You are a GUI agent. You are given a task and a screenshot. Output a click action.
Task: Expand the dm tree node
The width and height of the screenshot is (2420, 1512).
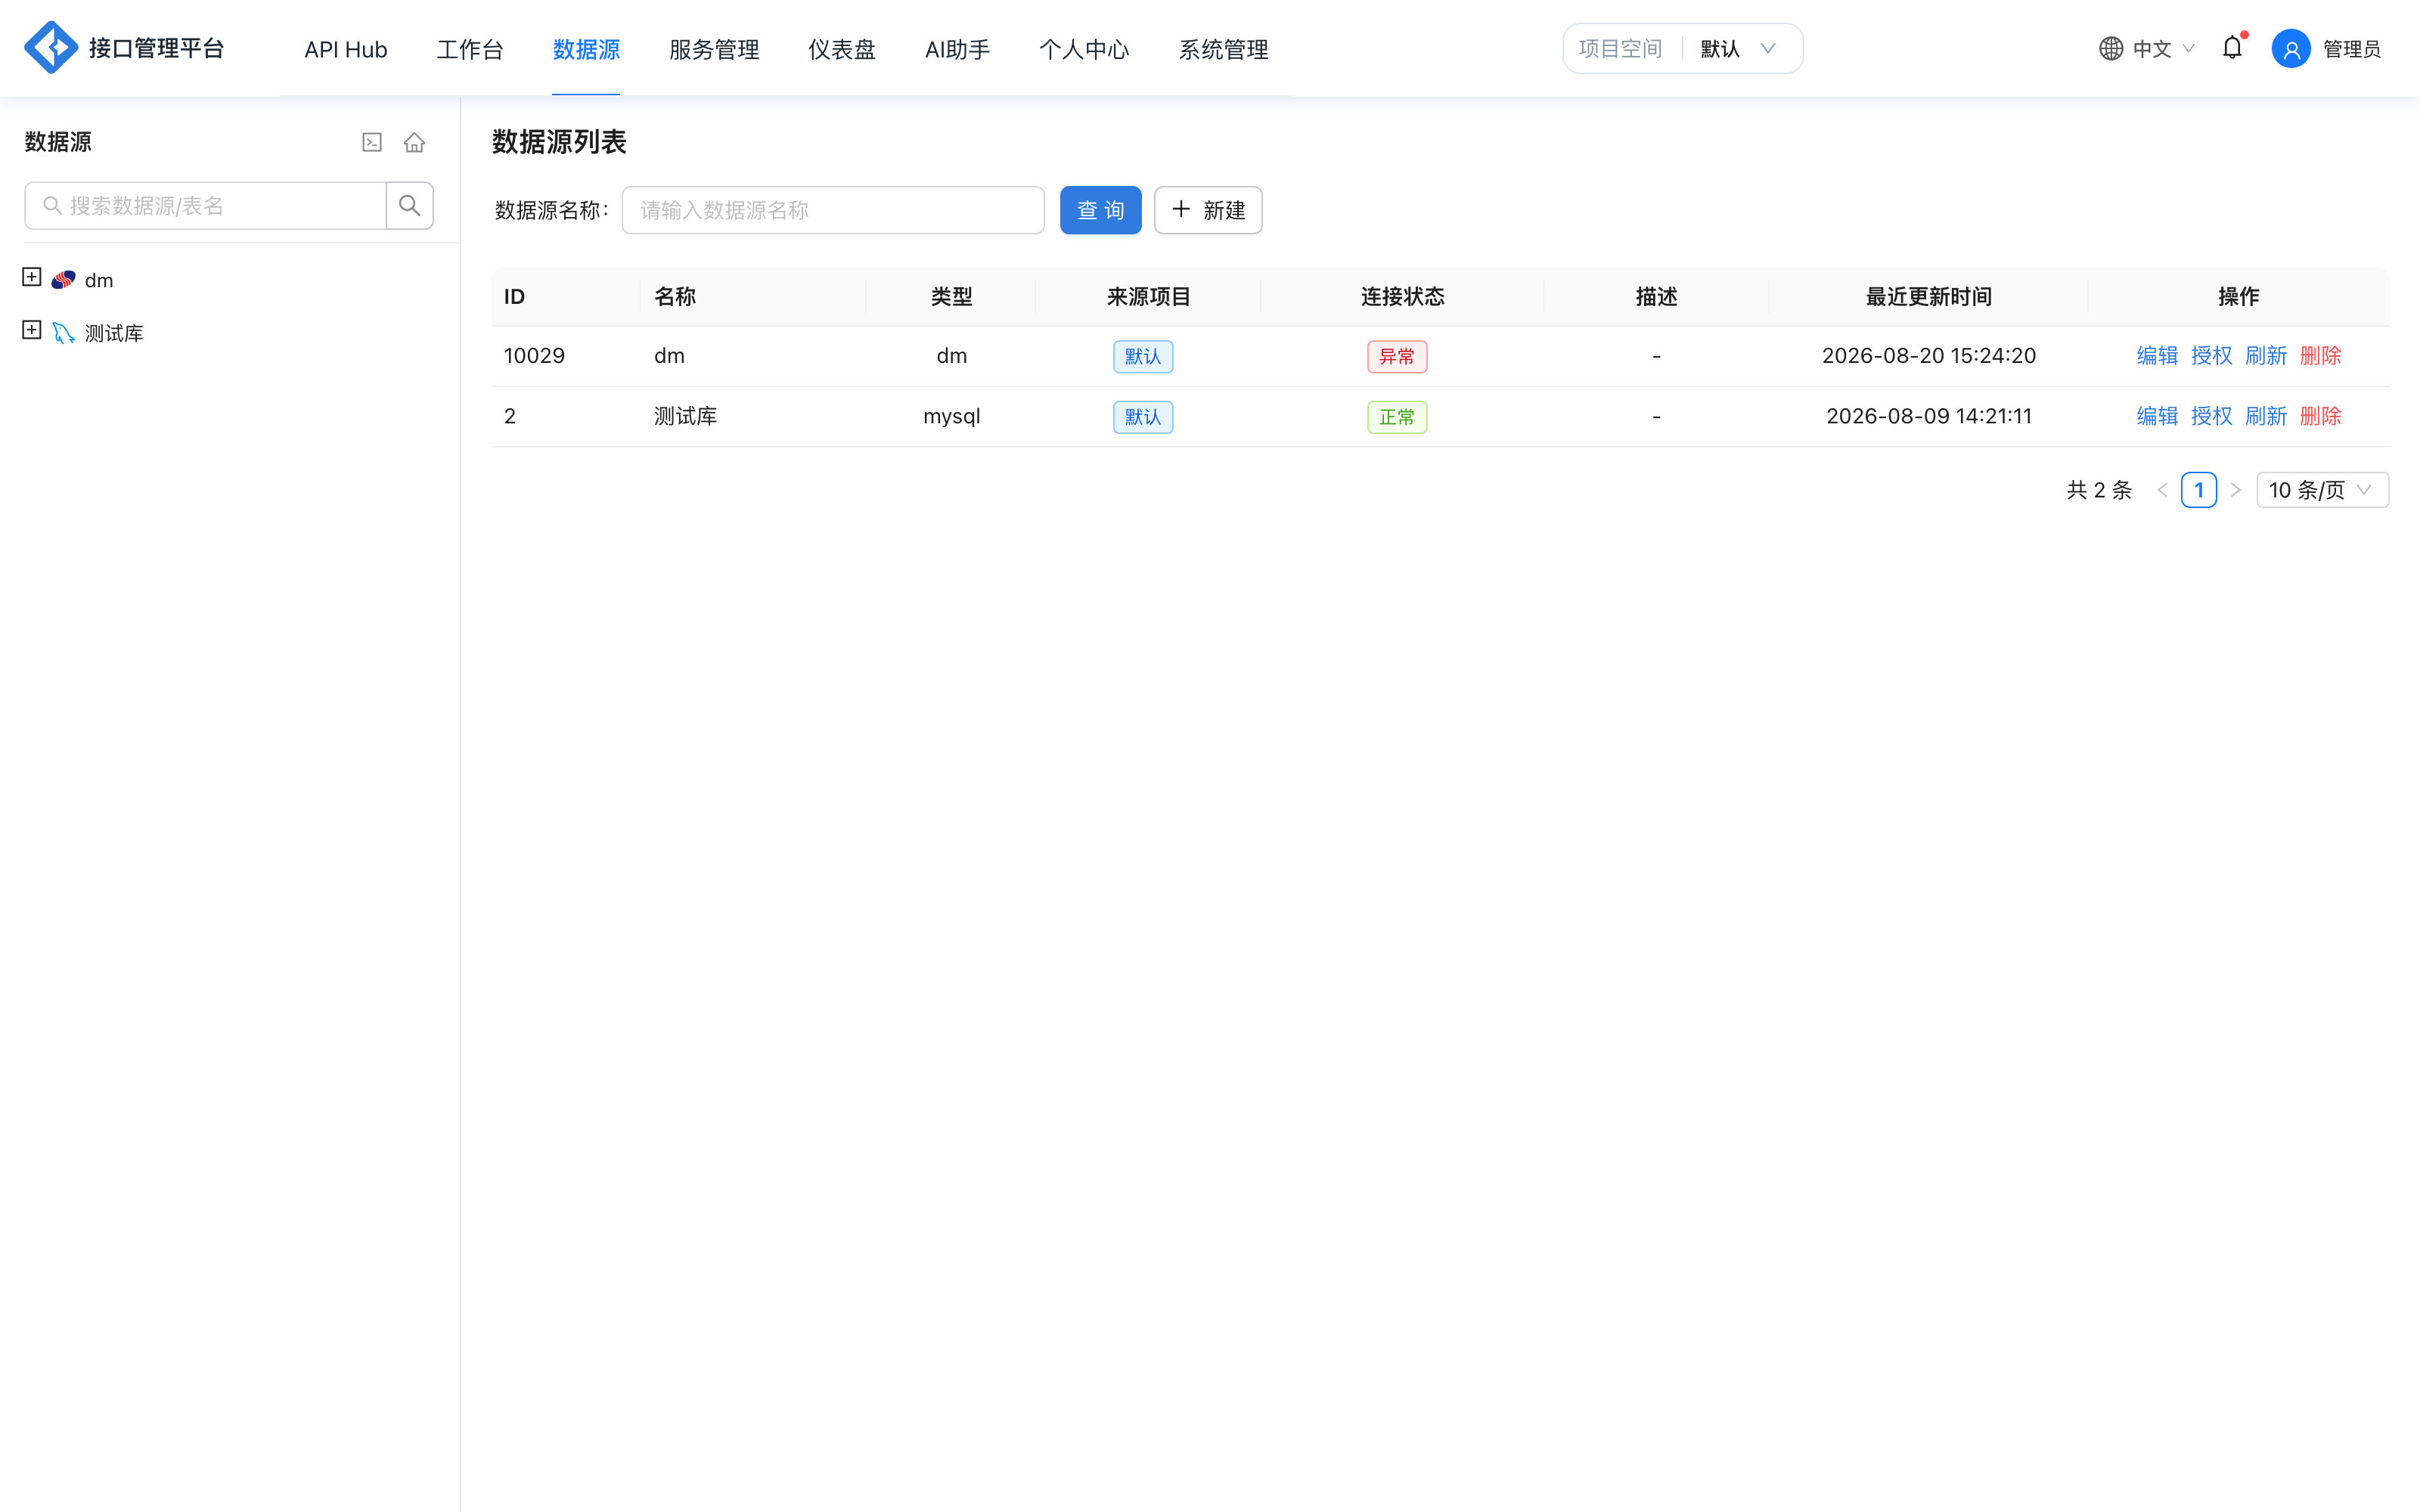[32, 277]
